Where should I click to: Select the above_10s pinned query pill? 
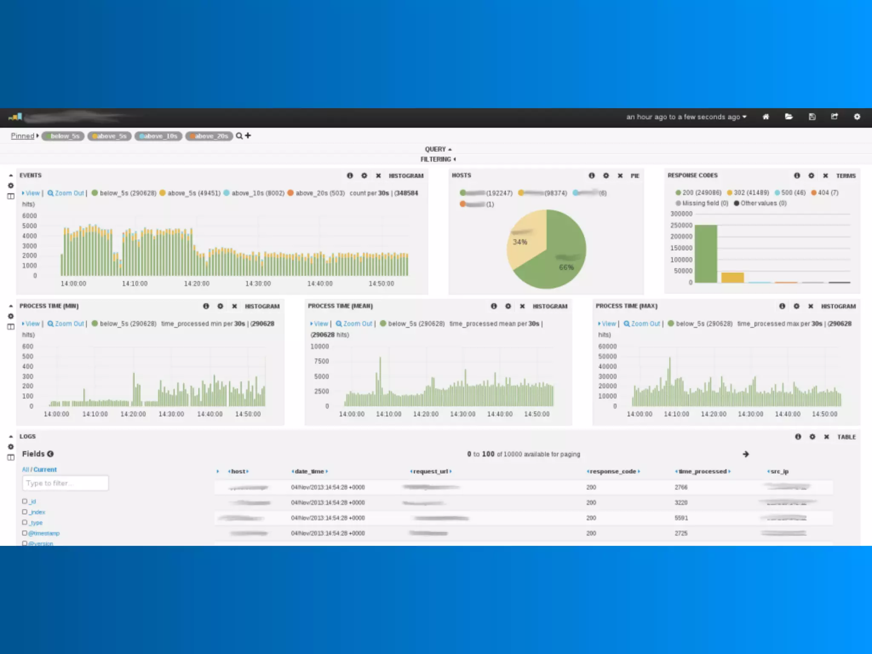tap(159, 136)
